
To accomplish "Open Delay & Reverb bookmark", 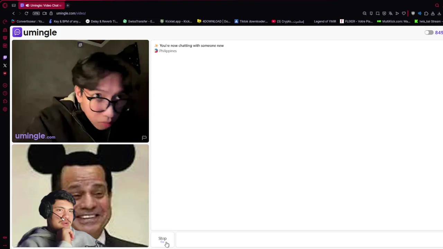I will pyautogui.click(x=102, y=21).
